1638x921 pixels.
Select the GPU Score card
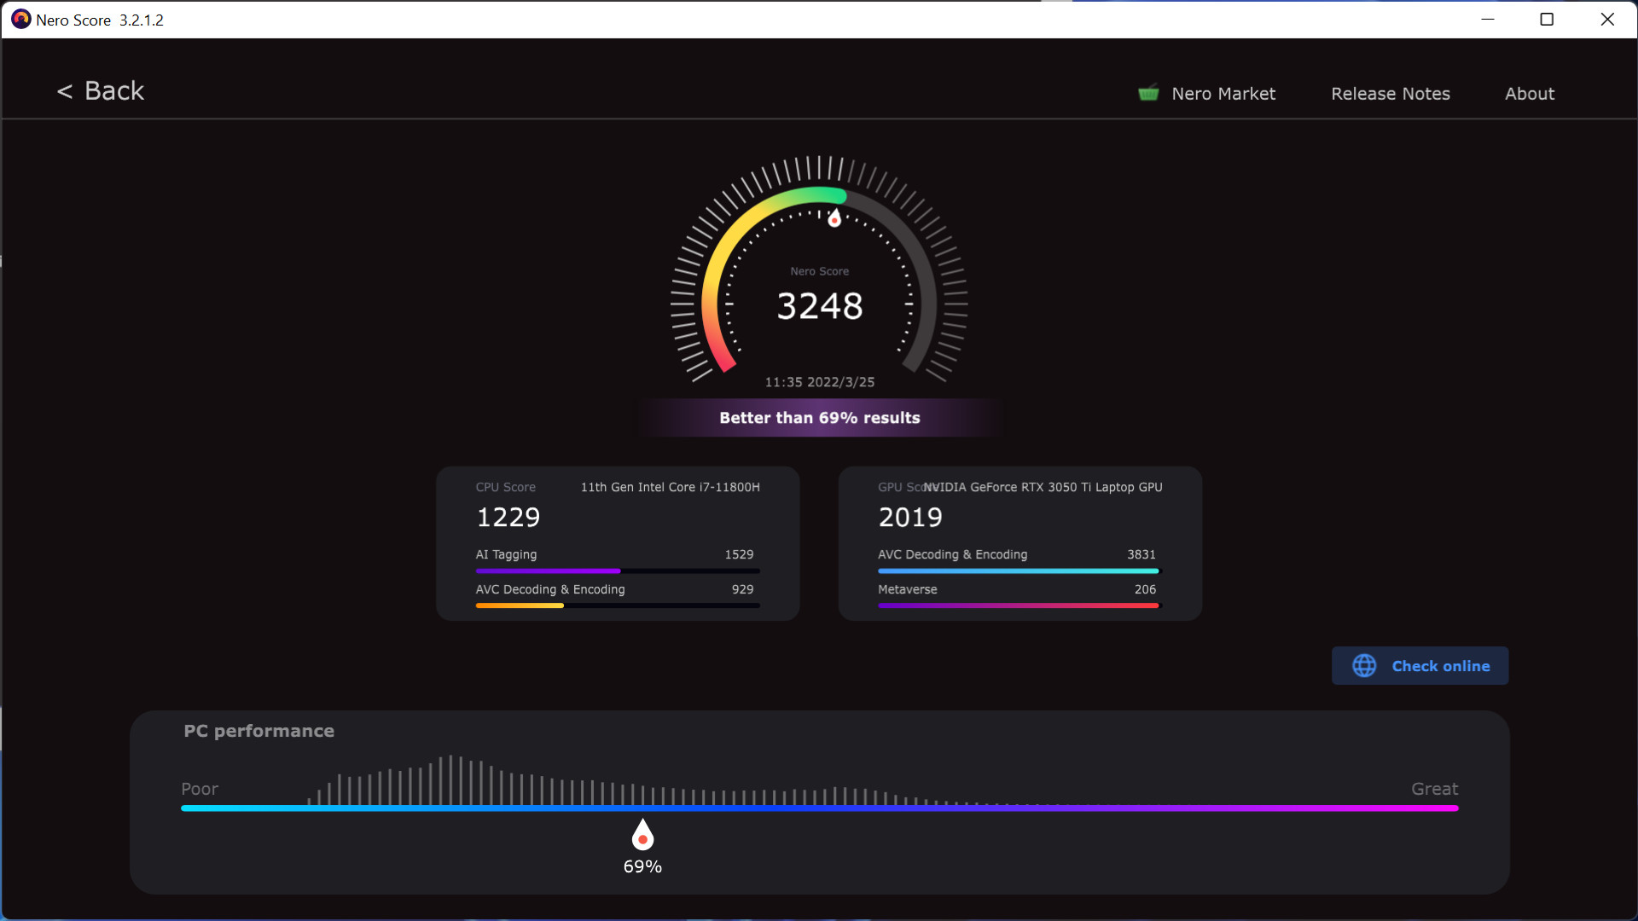[1020, 543]
